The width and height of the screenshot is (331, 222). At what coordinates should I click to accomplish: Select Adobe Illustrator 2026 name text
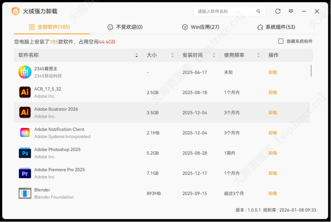point(56,109)
